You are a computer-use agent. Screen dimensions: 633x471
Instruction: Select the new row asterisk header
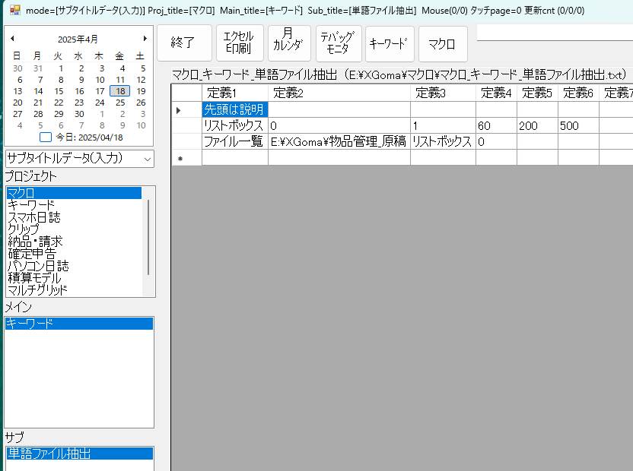tap(180, 158)
